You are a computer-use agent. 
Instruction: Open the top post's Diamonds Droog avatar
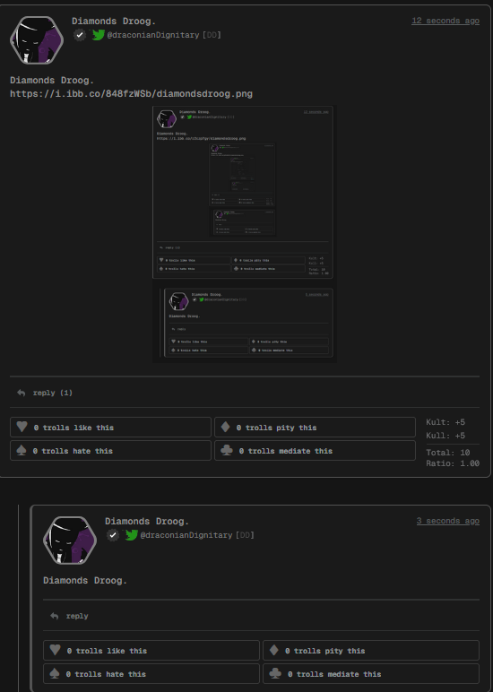click(x=37, y=40)
